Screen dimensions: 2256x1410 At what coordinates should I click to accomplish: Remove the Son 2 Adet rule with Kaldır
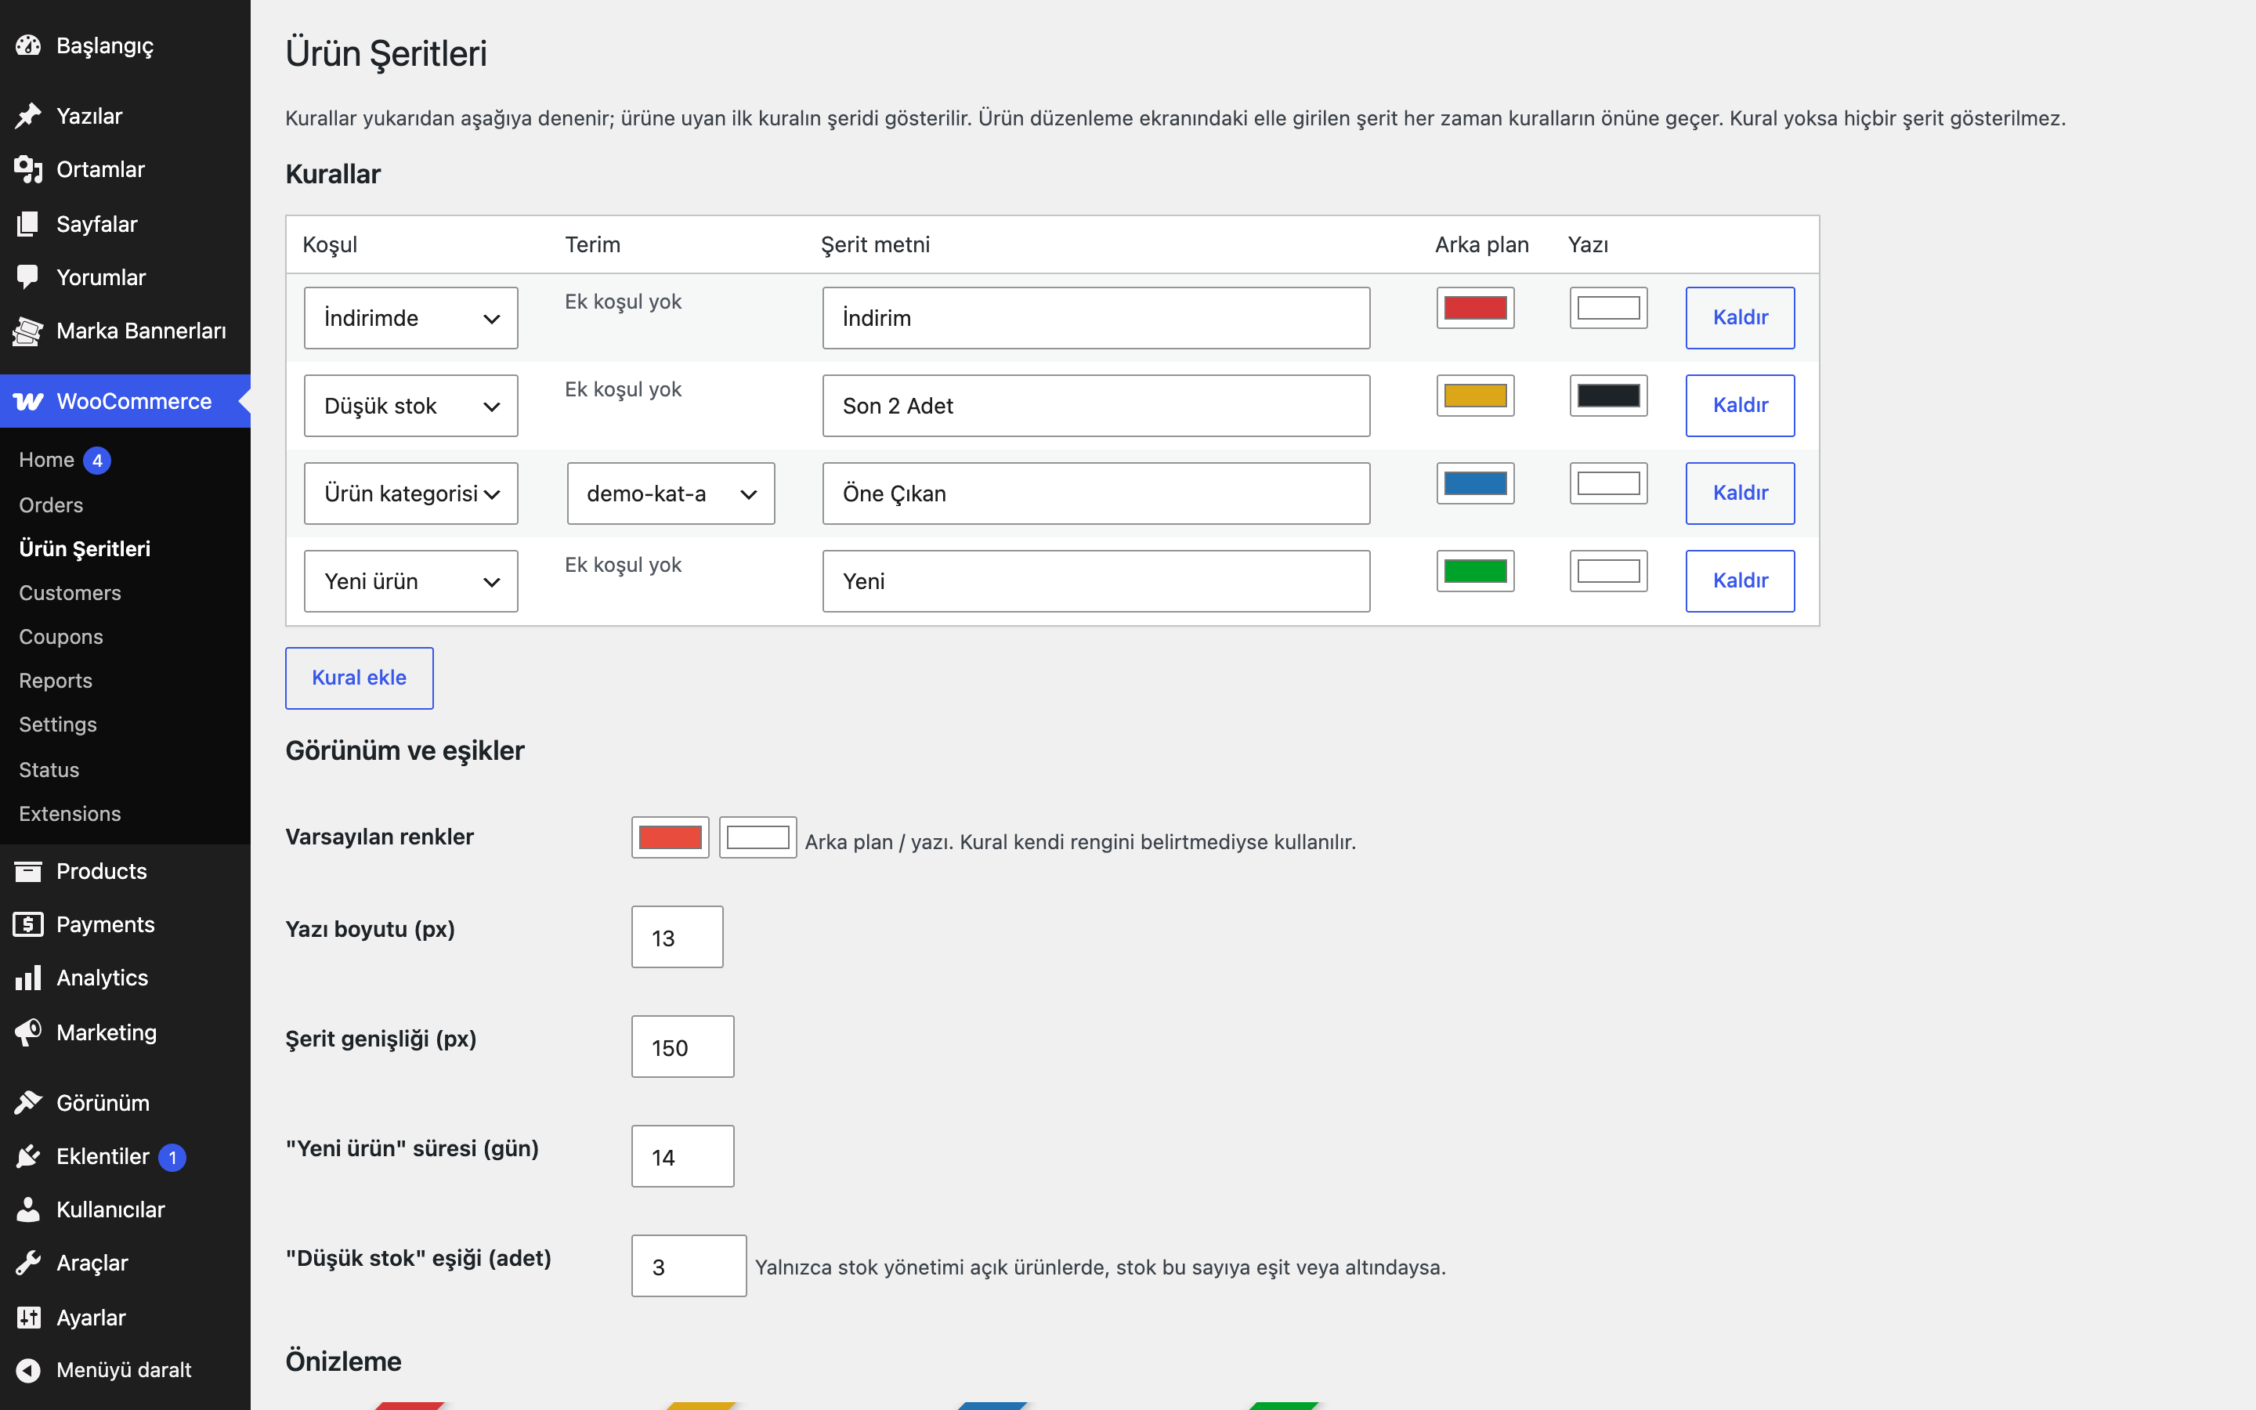click(x=1740, y=406)
